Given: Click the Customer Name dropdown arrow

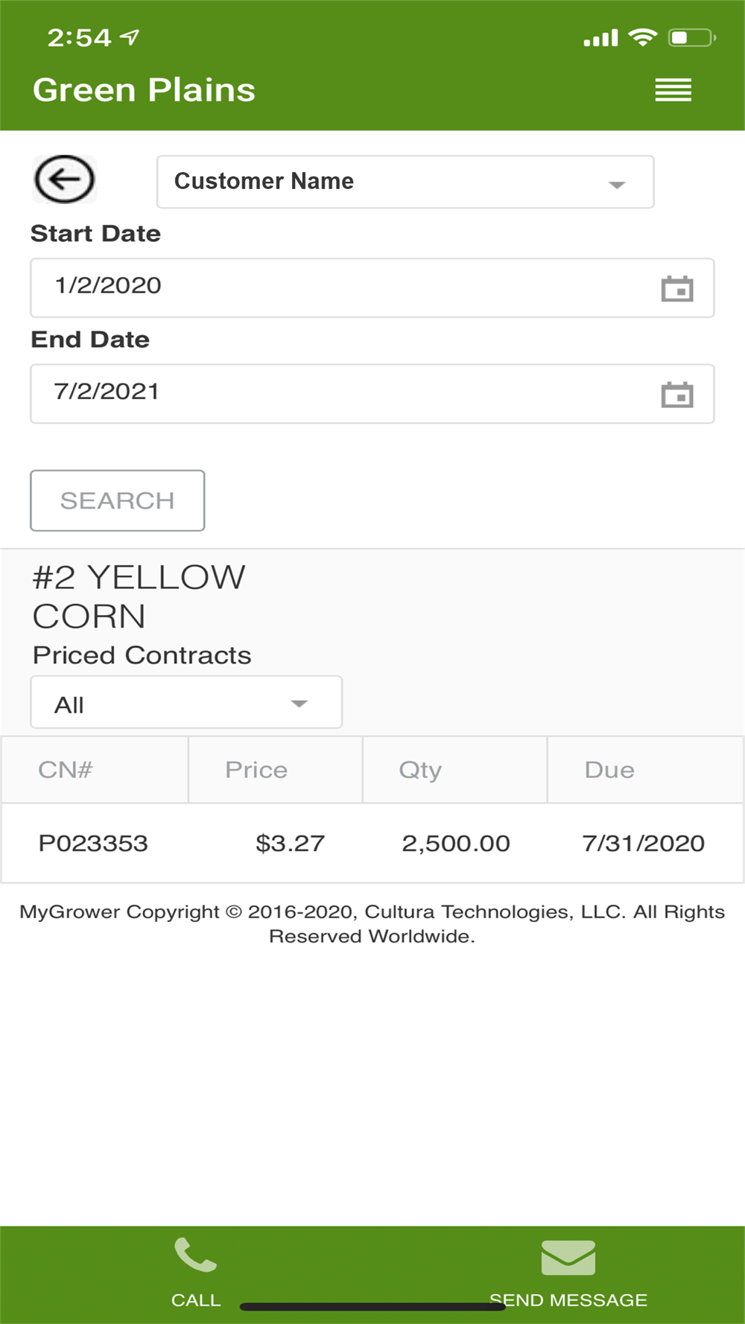Looking at the screenshot, I should click(616, 184).
